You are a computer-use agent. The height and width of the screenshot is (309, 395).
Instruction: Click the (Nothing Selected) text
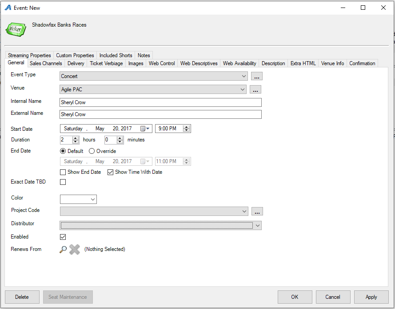105,249
